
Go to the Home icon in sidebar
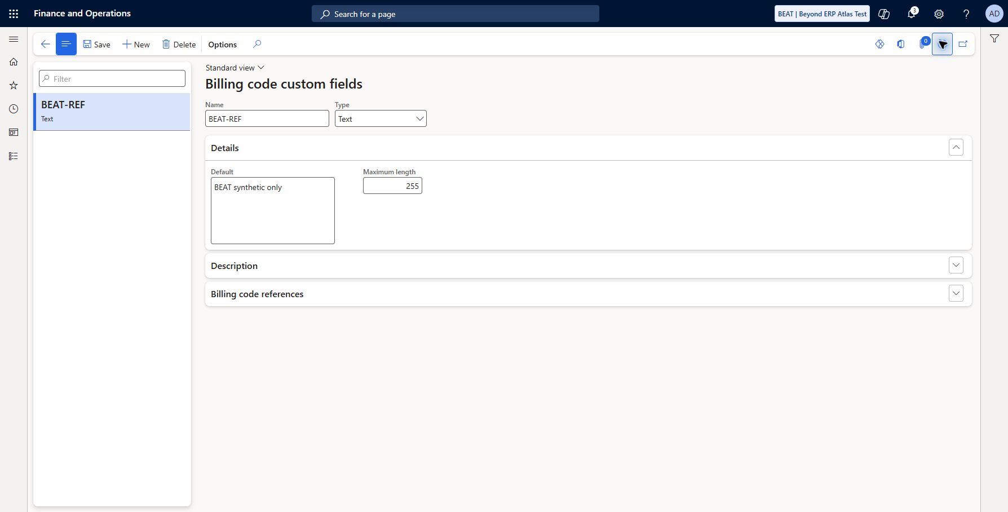(x=14, y=62)
